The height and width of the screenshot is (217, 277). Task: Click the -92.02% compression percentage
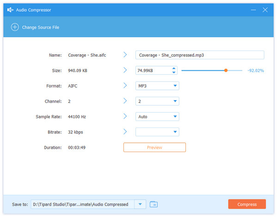[256, 70]
